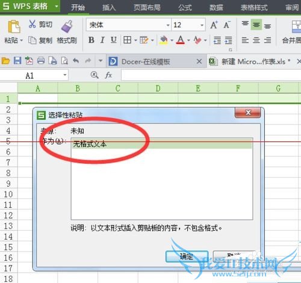Open the 公式 ribbon tab

click(185, 8)
